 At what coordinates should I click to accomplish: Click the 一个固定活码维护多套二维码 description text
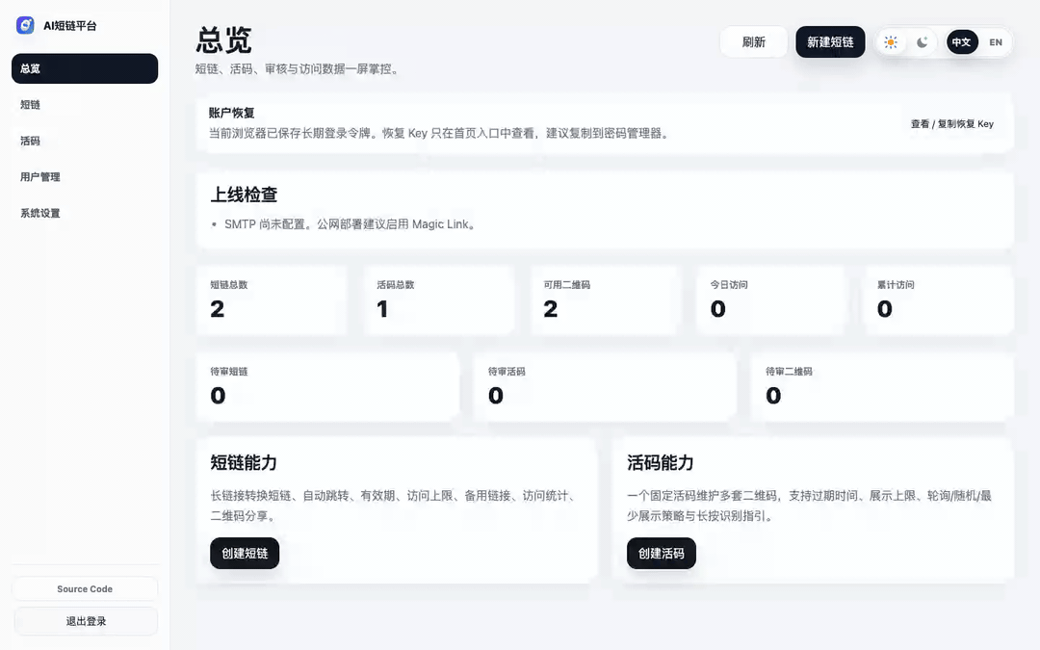click(809, 506)
